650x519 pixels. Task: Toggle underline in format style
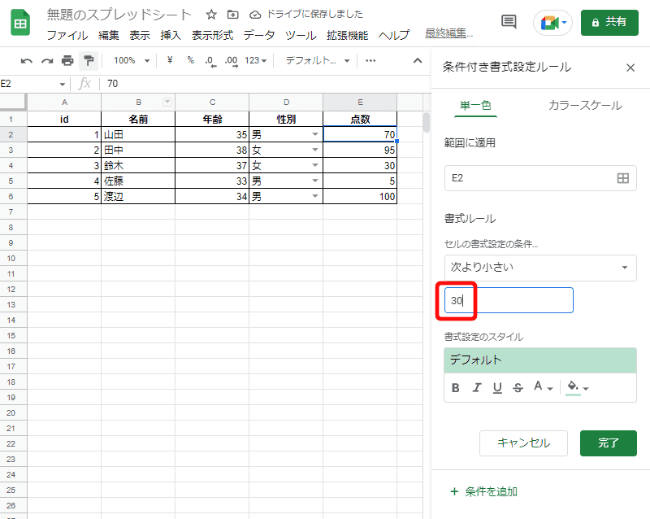(497, 388)
